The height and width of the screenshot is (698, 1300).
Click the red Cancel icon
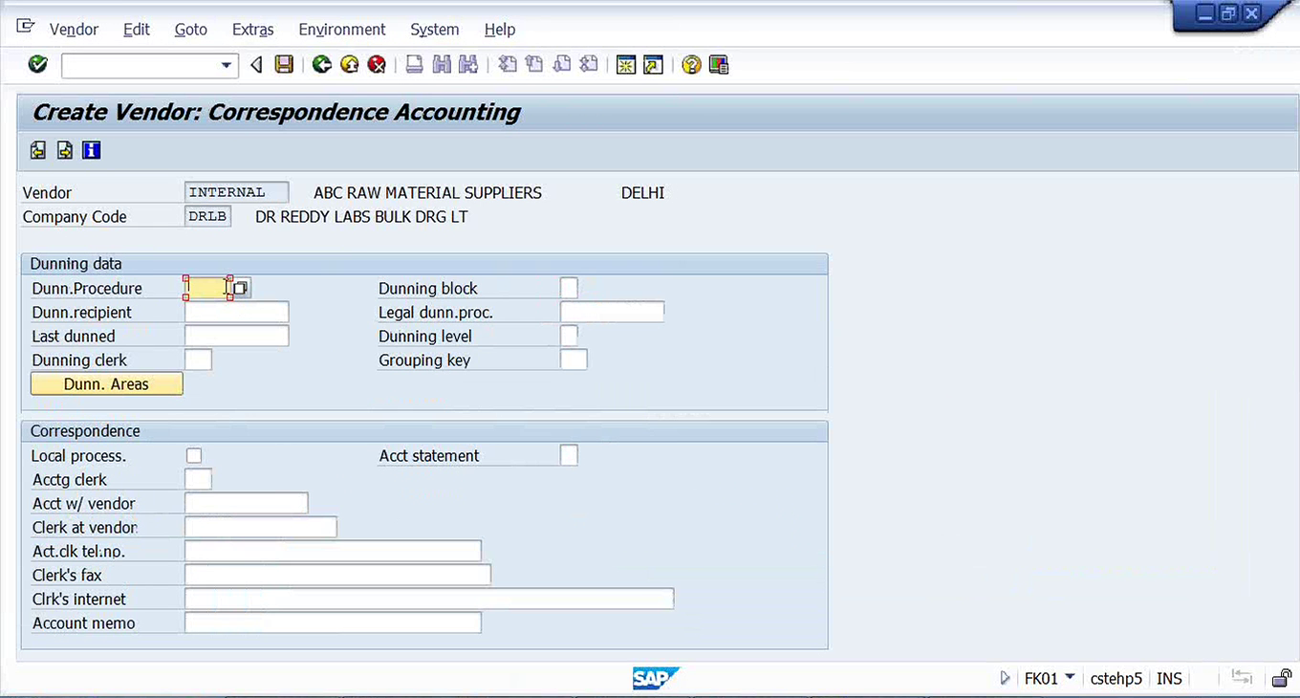pyautogui.click(x=377, y=65)
